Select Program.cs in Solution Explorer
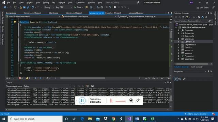 (x=189, y=56)
